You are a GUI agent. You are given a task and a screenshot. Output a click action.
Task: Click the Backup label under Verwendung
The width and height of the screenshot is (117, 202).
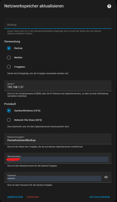point(18,48)
